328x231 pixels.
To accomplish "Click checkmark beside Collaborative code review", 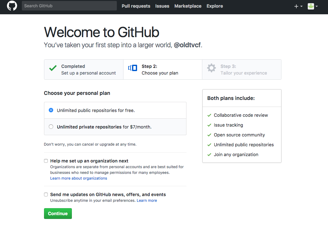I will pos(209,115).
